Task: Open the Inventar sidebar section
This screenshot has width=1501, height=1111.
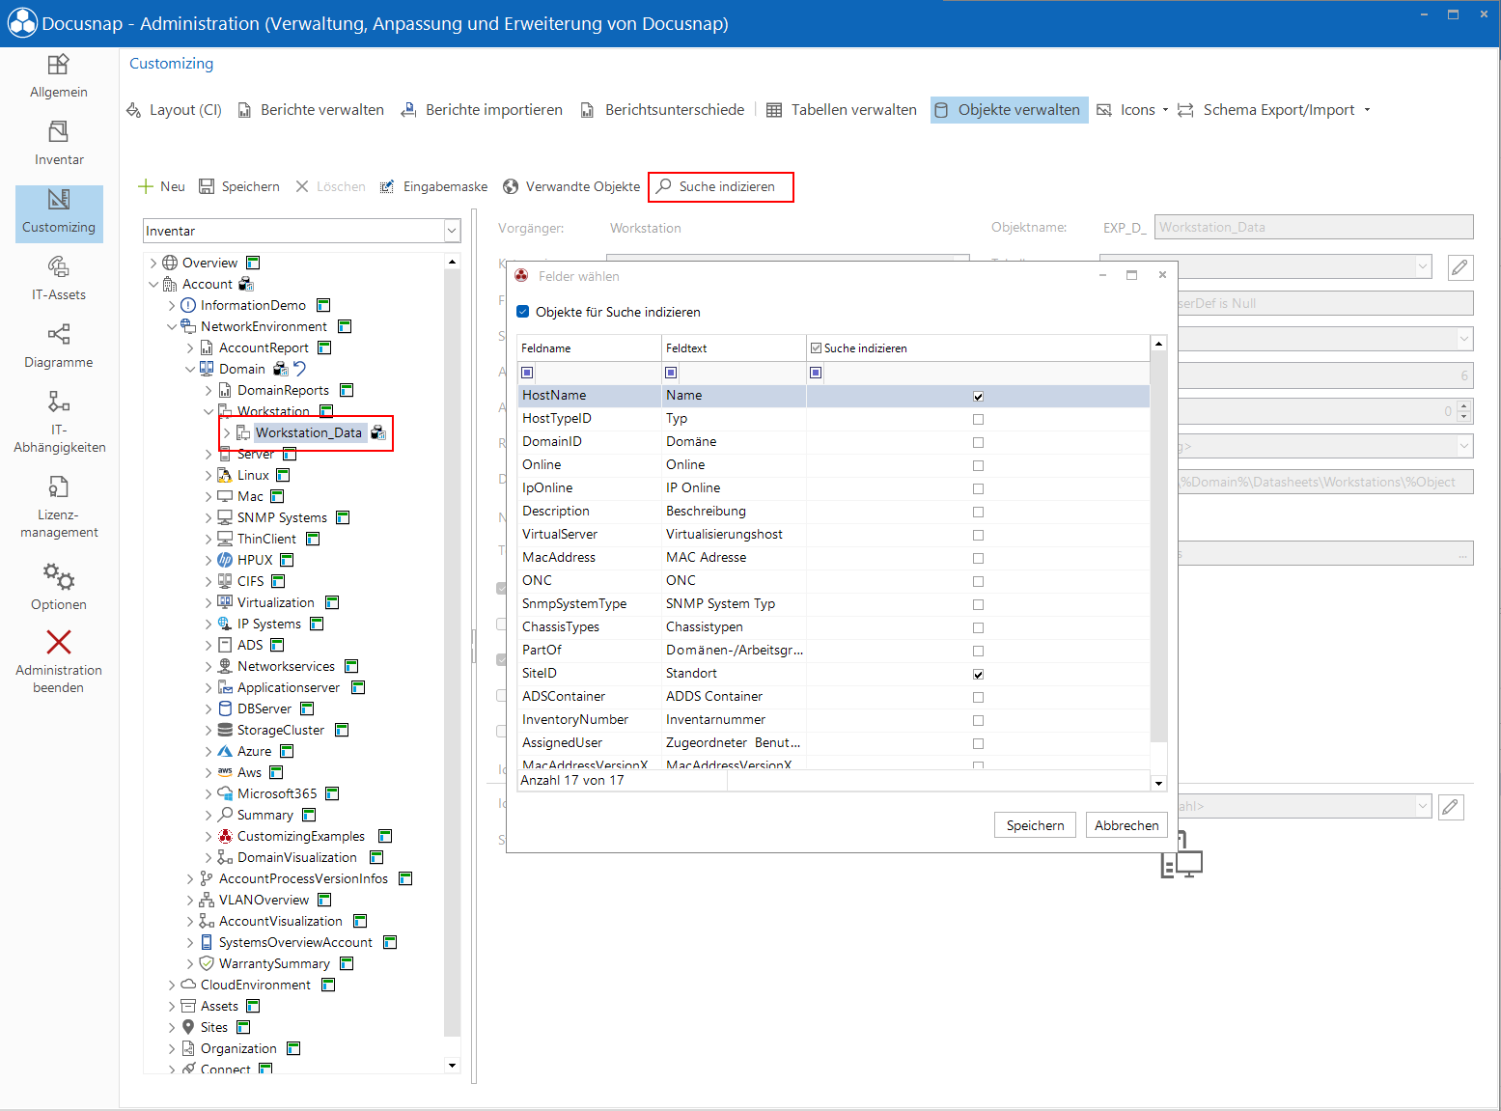Action: click(58, 144)
